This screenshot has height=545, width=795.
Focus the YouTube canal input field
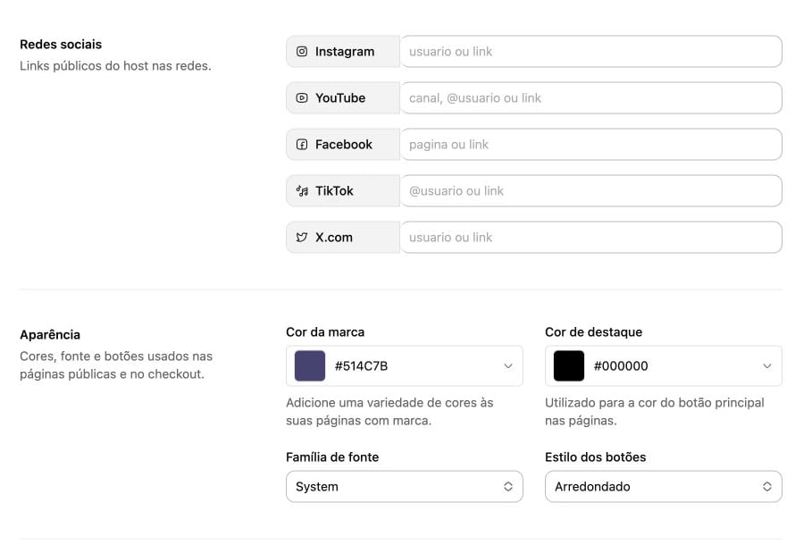coord(590,98)
